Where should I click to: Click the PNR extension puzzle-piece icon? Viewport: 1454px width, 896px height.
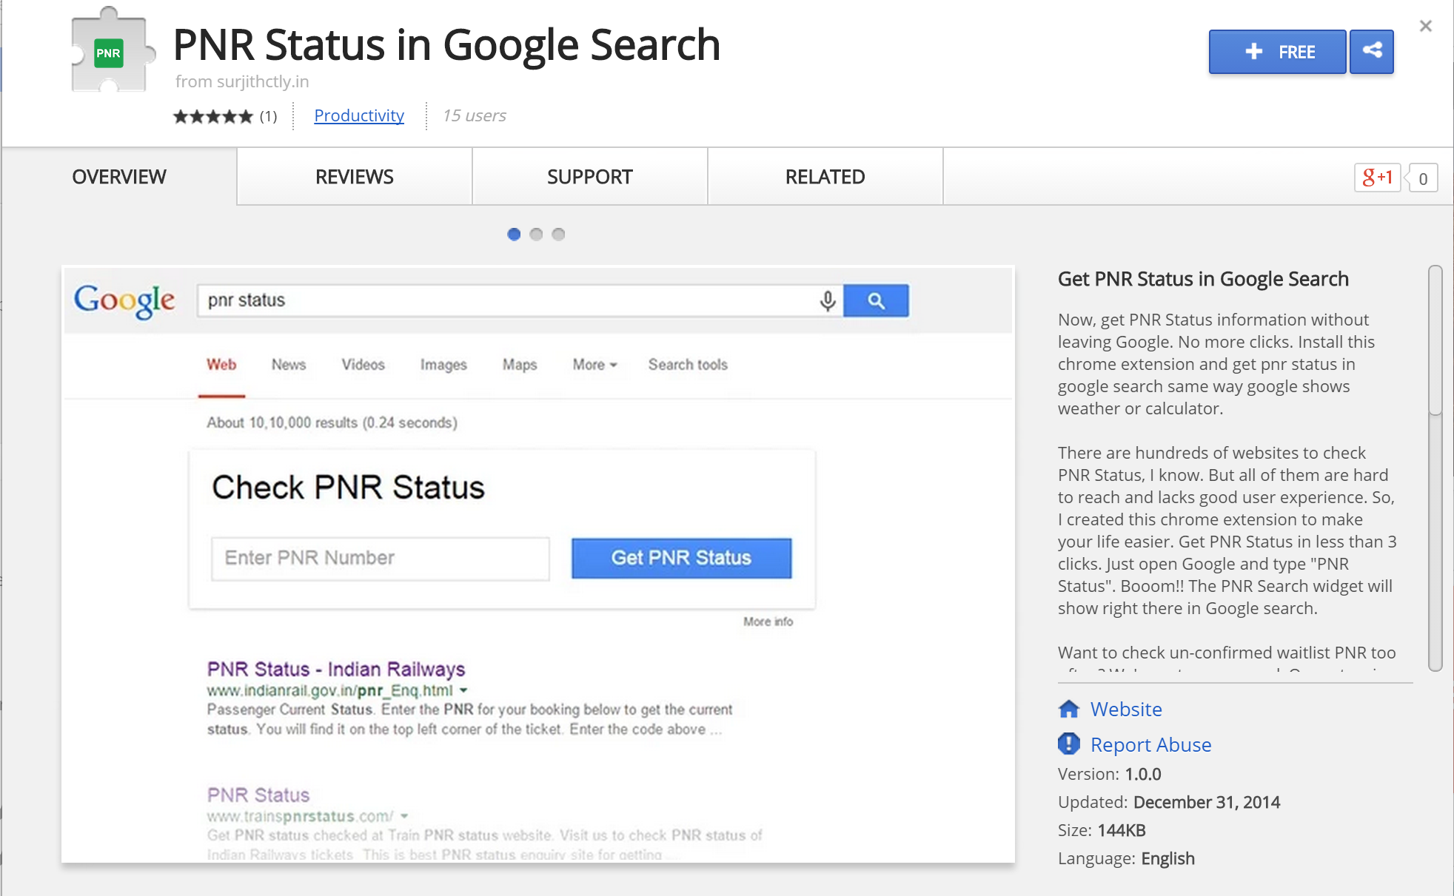113,50
